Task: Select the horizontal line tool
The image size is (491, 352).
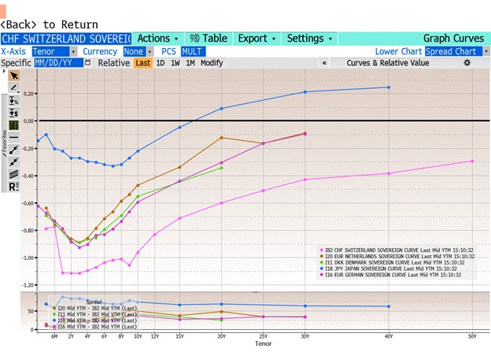Action: pos(14,137)
